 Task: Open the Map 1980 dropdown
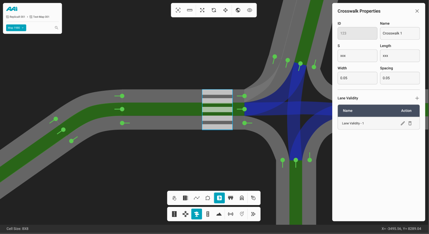click(x=16, y=28)
